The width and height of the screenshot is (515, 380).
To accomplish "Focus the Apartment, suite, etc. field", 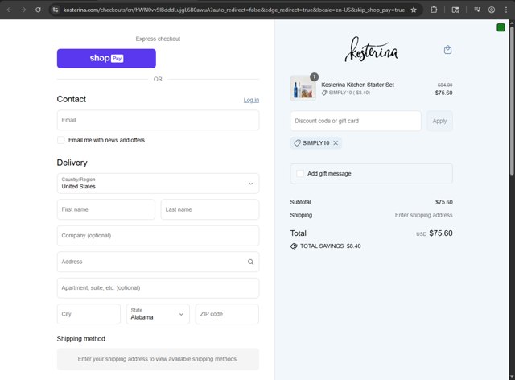I will tap(158, 288).
